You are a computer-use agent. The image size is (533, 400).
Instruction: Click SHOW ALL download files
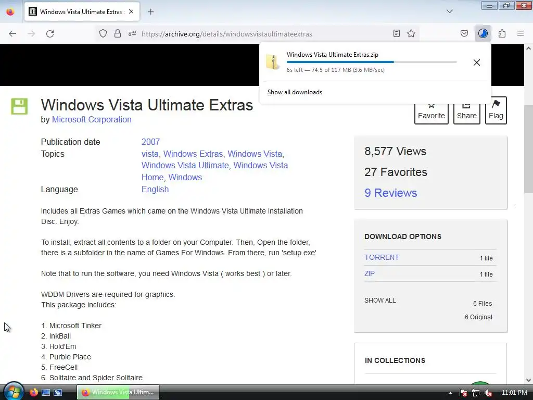tap(380, 301)
